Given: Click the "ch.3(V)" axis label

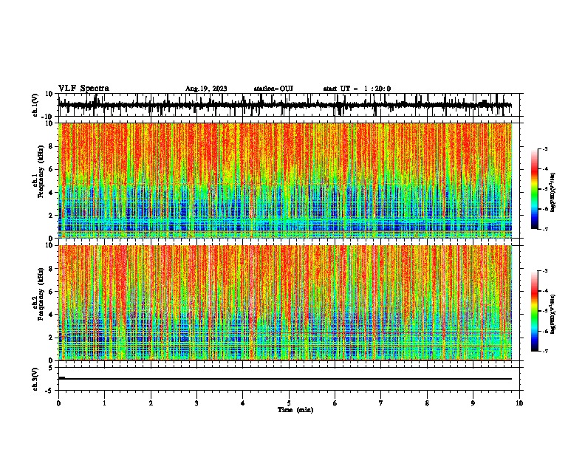Looking at the screenshot, I should coord(35,380).
